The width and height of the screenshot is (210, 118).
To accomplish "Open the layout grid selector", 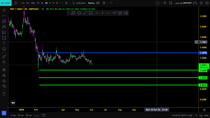I will 104,3.
